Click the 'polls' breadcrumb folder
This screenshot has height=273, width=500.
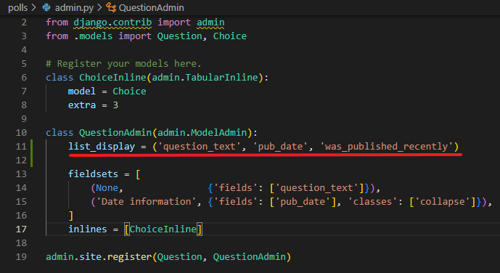click(x=17, y=7)
